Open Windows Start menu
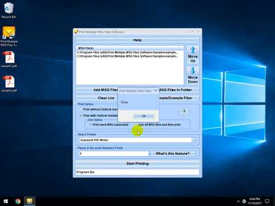Image resolution: width=275 pixels, height=206 pixels. [x=6, y=201]
